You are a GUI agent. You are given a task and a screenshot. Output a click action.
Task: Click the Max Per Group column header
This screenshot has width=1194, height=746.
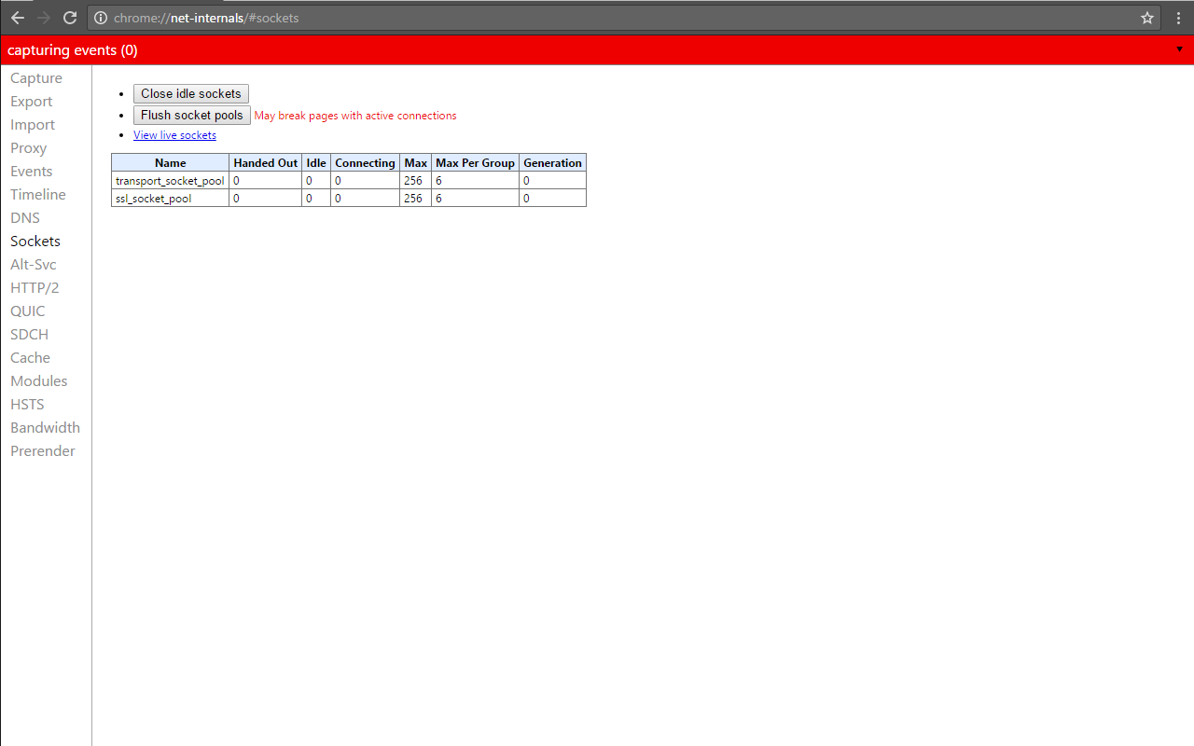tap(476, 163)
